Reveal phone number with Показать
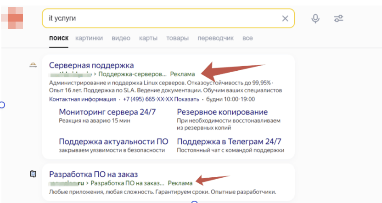Image resolution: width=382 pixels, height=203 pixels. [x=186, y=99]
